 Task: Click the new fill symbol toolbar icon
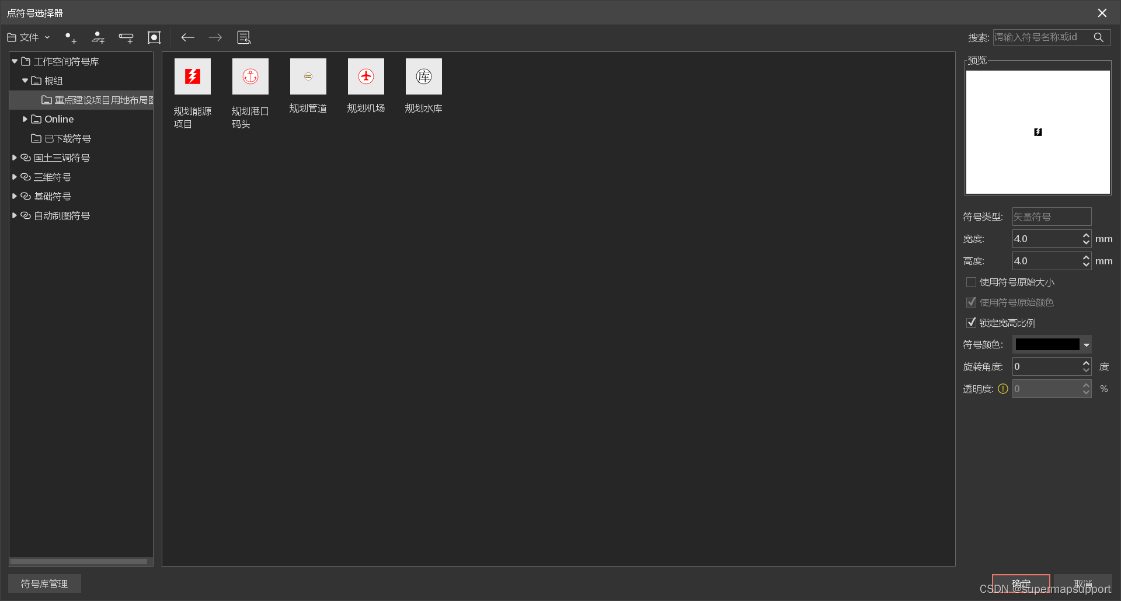click(154, 38)
